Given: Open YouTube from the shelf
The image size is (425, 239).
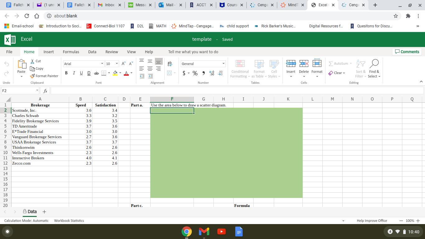Looking at the screenshot, I should [221, 232].
